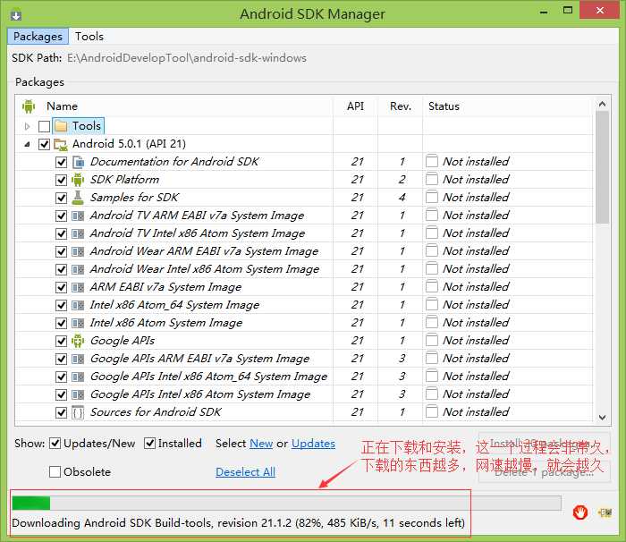Toggle the Installed show checkbox
The image size is (626, 542).
point(149,444)
